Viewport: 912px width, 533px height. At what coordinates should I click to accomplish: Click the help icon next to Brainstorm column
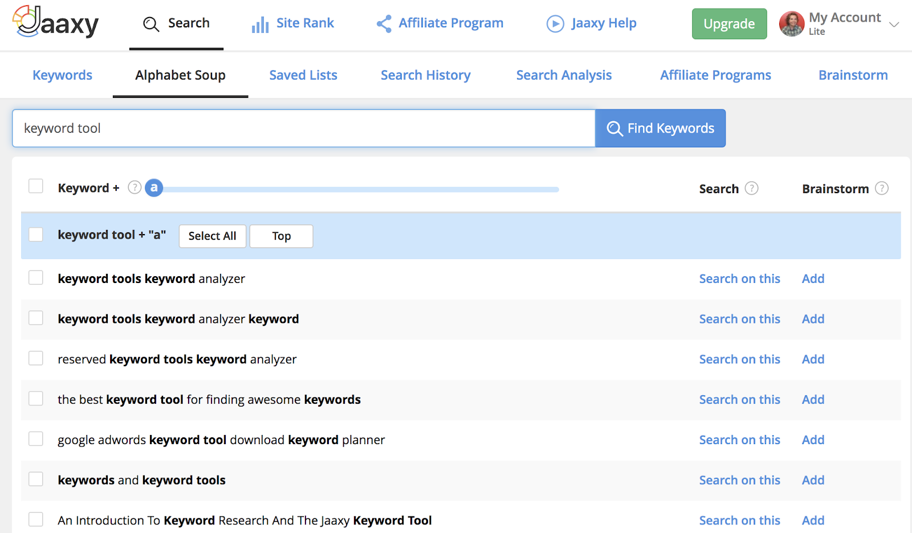pos(882,188)
